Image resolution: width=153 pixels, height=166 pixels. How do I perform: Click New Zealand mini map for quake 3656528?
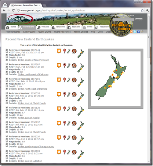pyautogui.click(x=81, y=111)
